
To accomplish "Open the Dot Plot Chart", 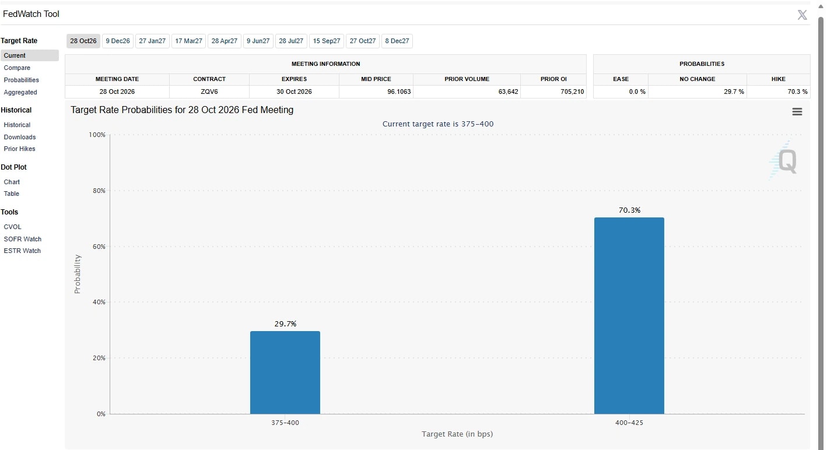I will (12, 182).
